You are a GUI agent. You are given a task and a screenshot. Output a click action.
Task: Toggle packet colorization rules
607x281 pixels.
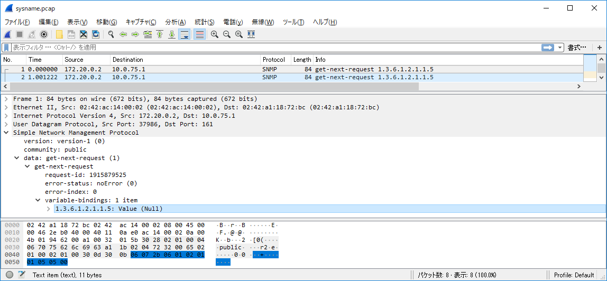(x=199, y=34)
